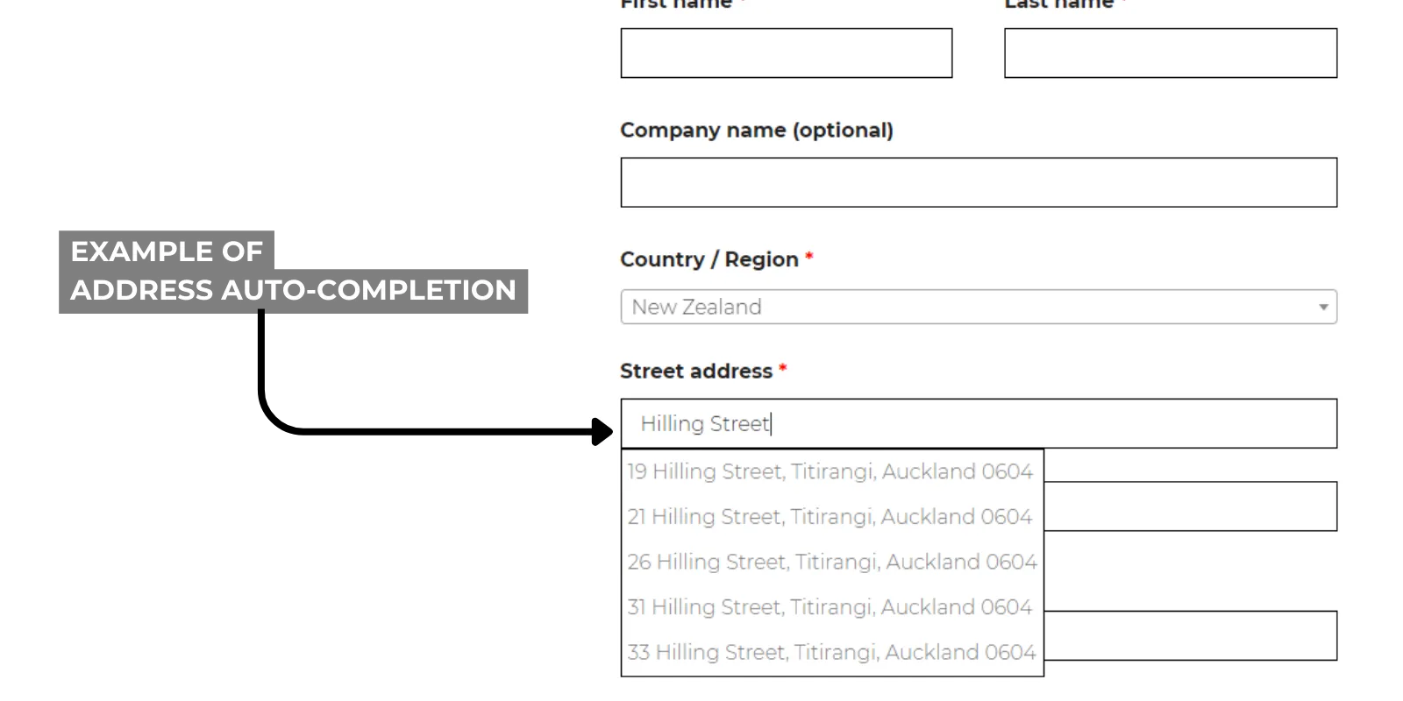Image resolution: width=1403 pixels, height=701 pixels.
Task: Select 19 Hilling Street, Titirangi, Auckland 0604
Action: click(x=831, y=471)
